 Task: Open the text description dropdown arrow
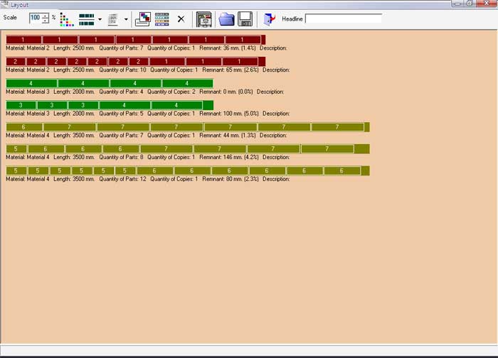(126, 18)
